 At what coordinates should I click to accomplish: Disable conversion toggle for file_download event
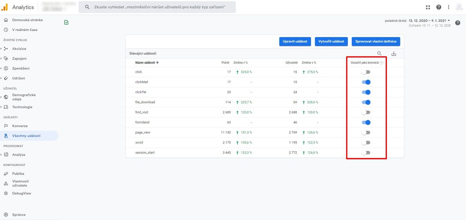[x=366, y=102]
